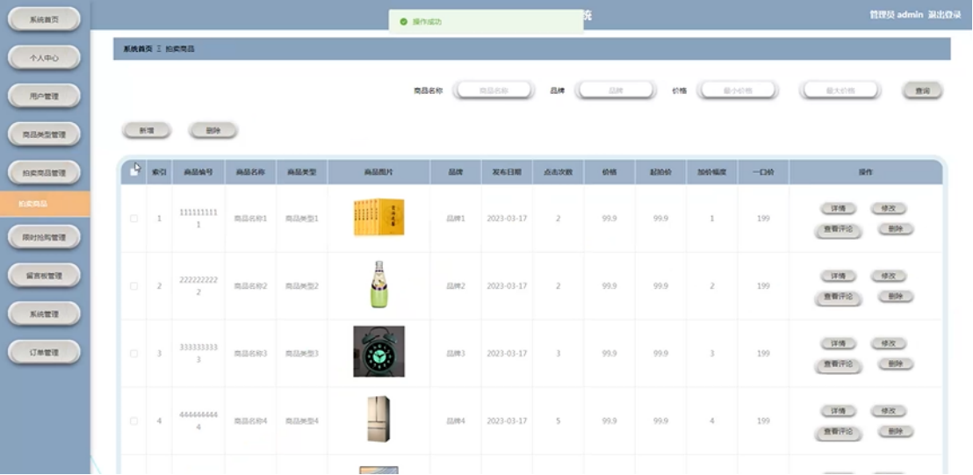Check the checkbox for row 3
The height and width of the screenshot is (475, 973).
click(x=134, y=354)
